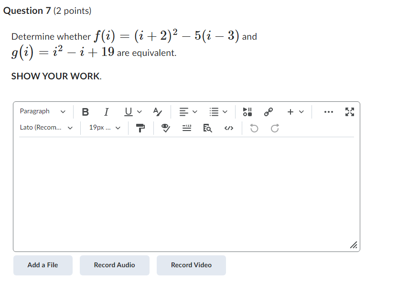Viewport: 398px width, 284px height.
Task: Select the format painter tool
Action: 140,128
